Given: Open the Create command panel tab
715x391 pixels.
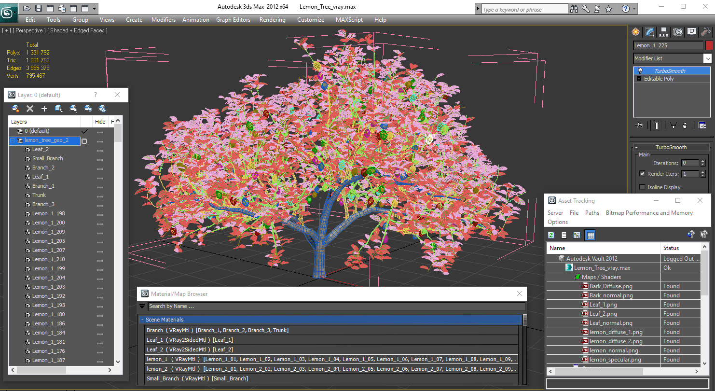Looking at the screenshot, I should (x=636, y=32).
